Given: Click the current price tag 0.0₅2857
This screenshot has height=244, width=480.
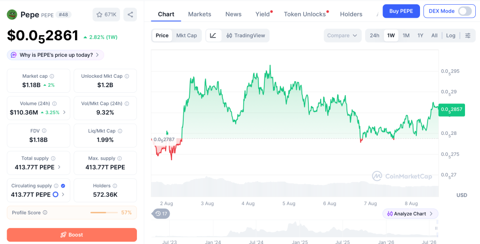Looking at the screenshot, I should (451, 110).
